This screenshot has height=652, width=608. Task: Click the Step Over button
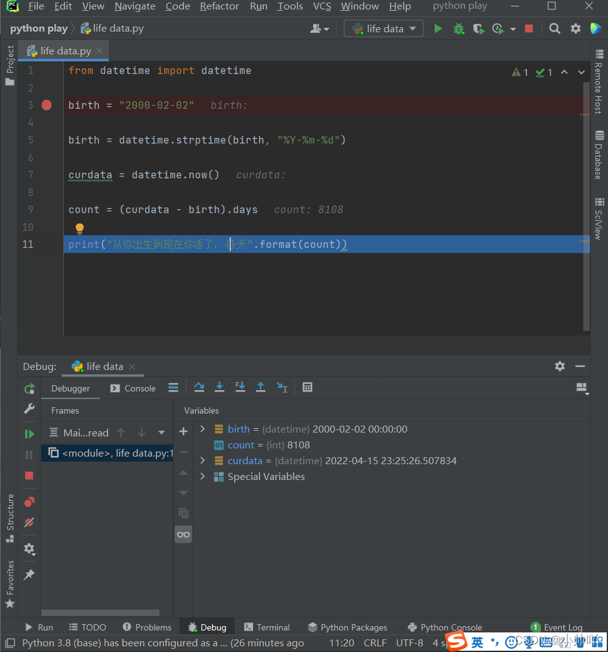tap(199, 388)
